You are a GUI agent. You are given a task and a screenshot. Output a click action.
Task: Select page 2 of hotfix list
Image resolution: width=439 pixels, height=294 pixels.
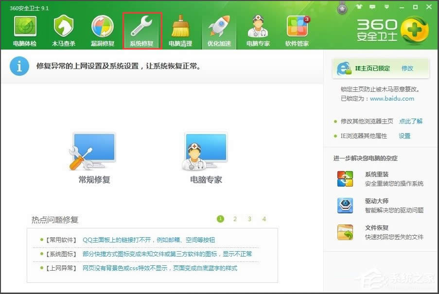click(x=235, y=219)
